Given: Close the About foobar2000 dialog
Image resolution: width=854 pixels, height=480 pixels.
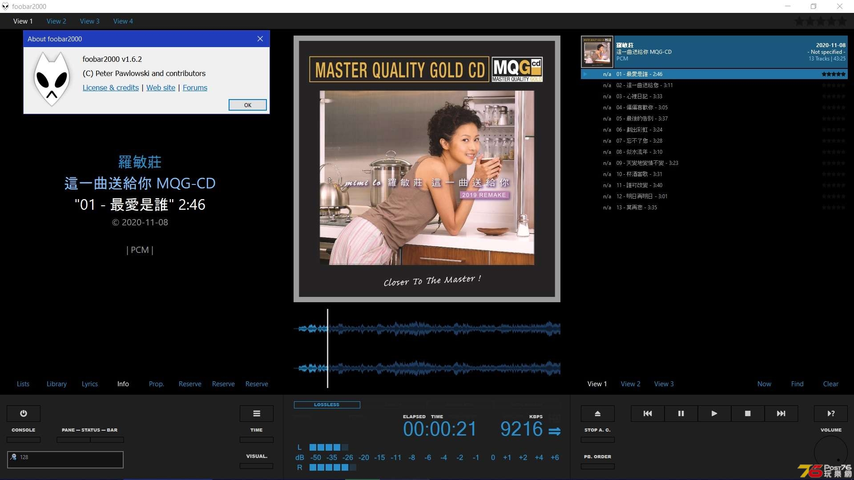Looking at the screenshot, I should (260, 39).
